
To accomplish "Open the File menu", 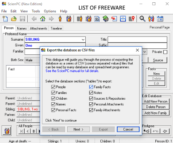I will (x=4, y=11).
